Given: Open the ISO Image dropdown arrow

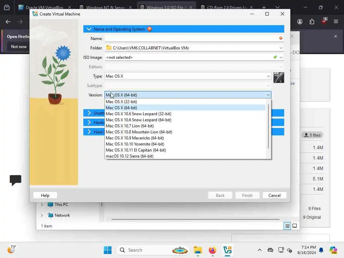Looking at the screenshot, I should [x=281, y=57].
